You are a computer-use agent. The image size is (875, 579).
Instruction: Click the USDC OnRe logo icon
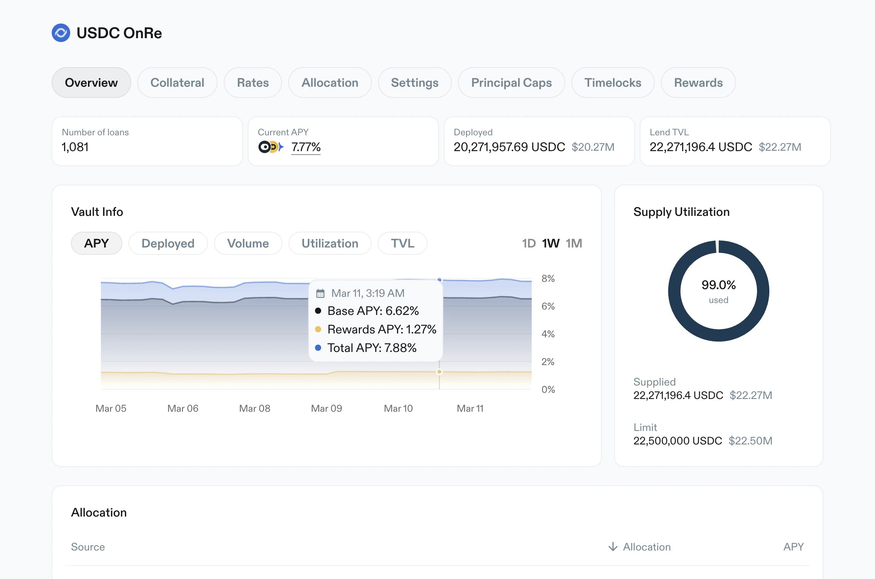[61, 33]
